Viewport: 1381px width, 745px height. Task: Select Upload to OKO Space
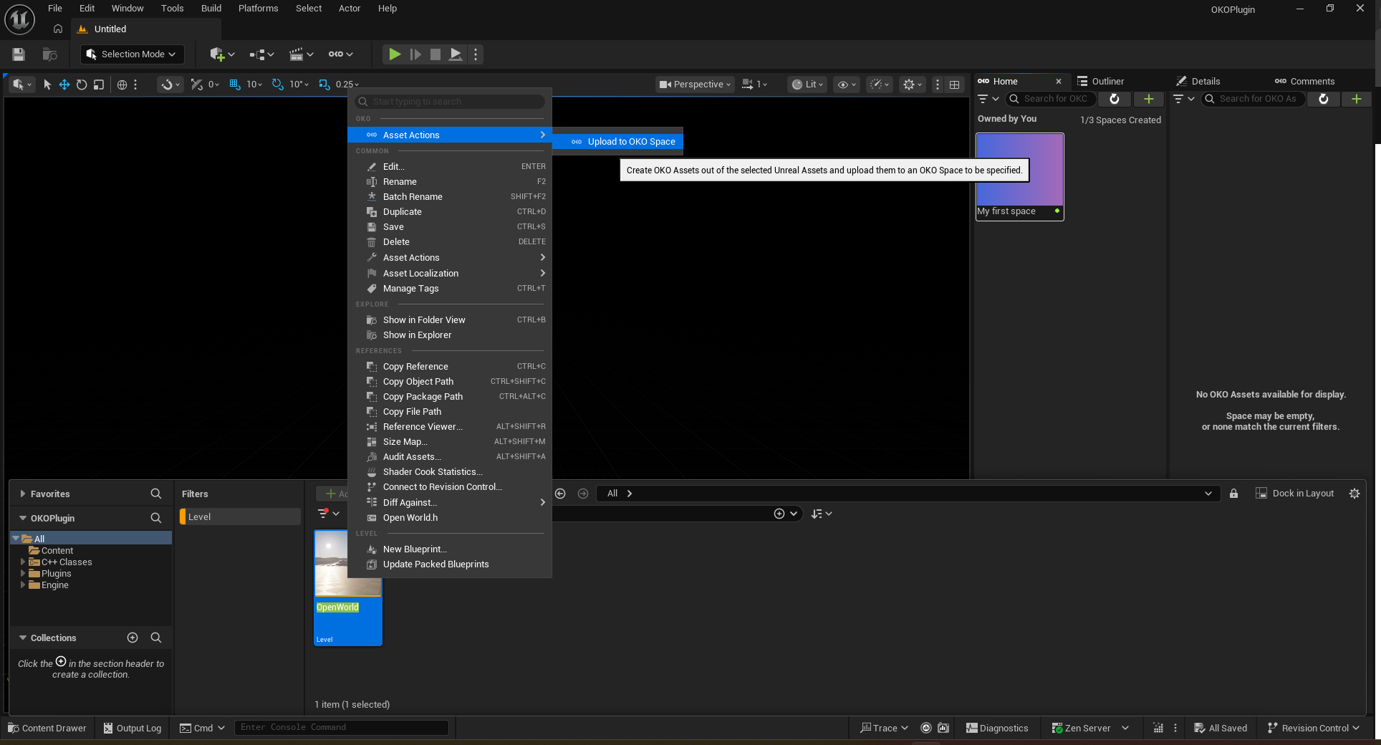tap(618, 142)
